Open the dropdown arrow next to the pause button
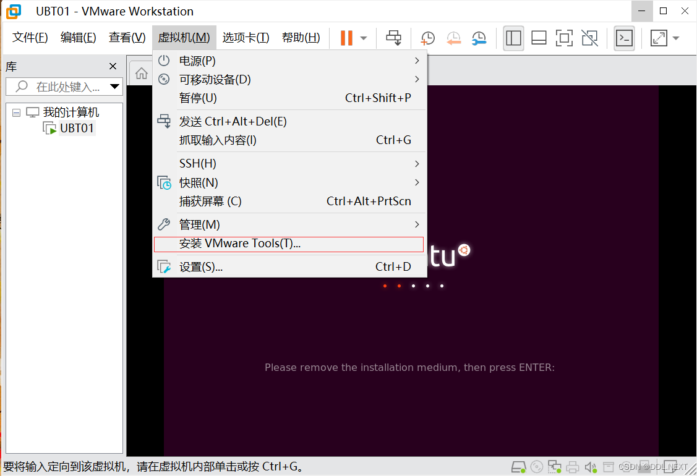The width and height of the screenshot is (697, 476). [x=364, y=38]
